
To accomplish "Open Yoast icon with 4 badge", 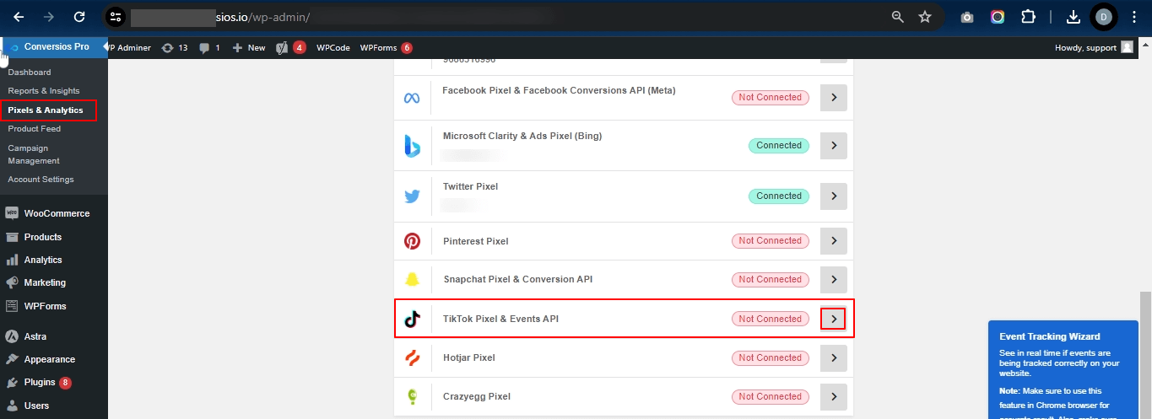I will 290,48.
